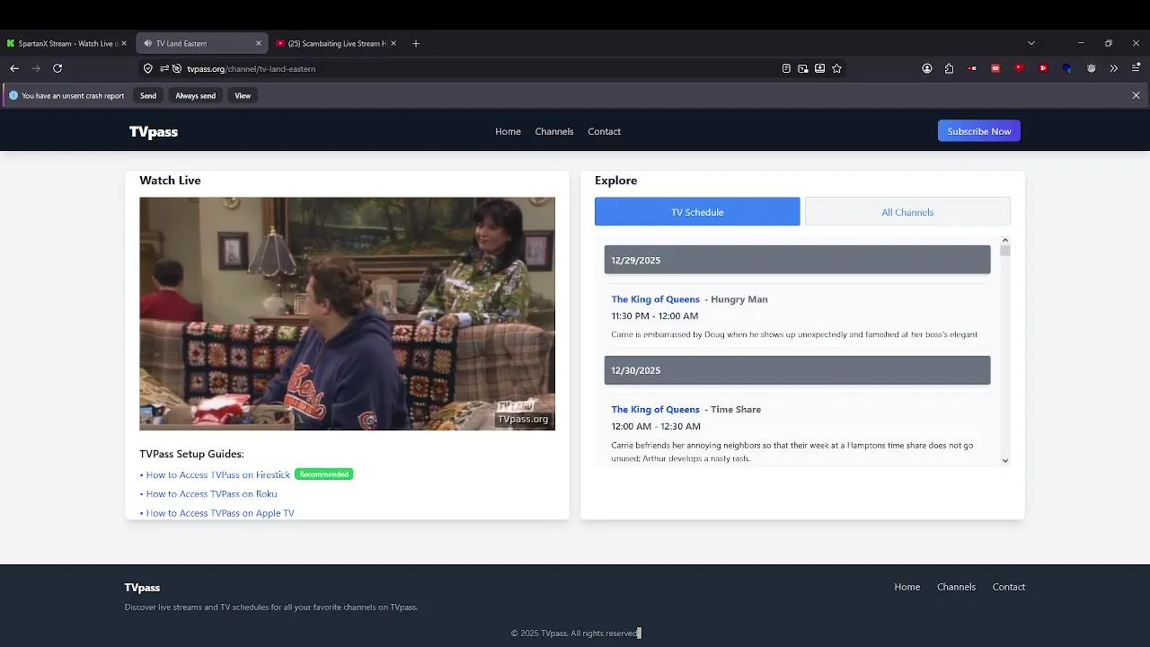Open How to Access TVPass on Roku

(x=211, y=493)
